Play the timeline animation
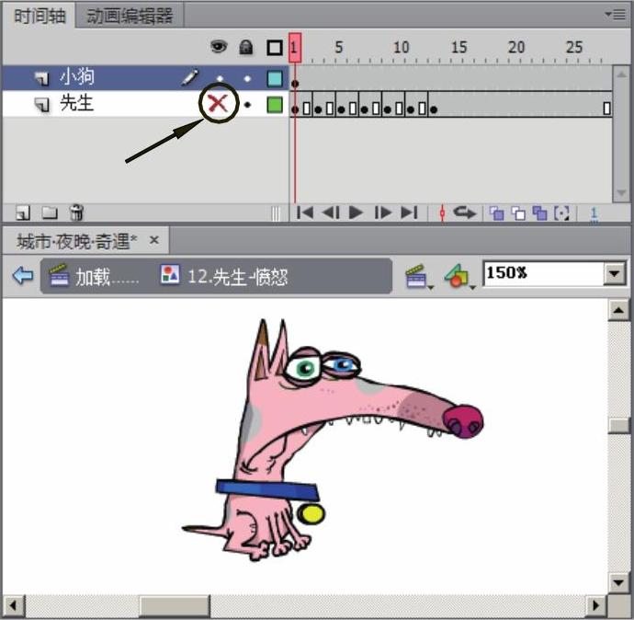The image size is (634, 620). point(356,212)
